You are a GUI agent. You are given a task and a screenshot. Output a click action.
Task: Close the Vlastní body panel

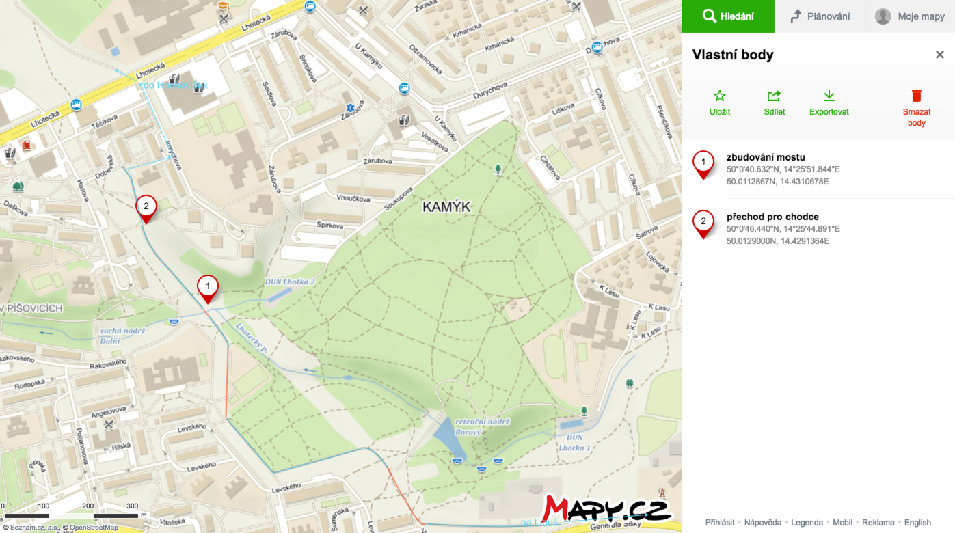click(940, 55)
